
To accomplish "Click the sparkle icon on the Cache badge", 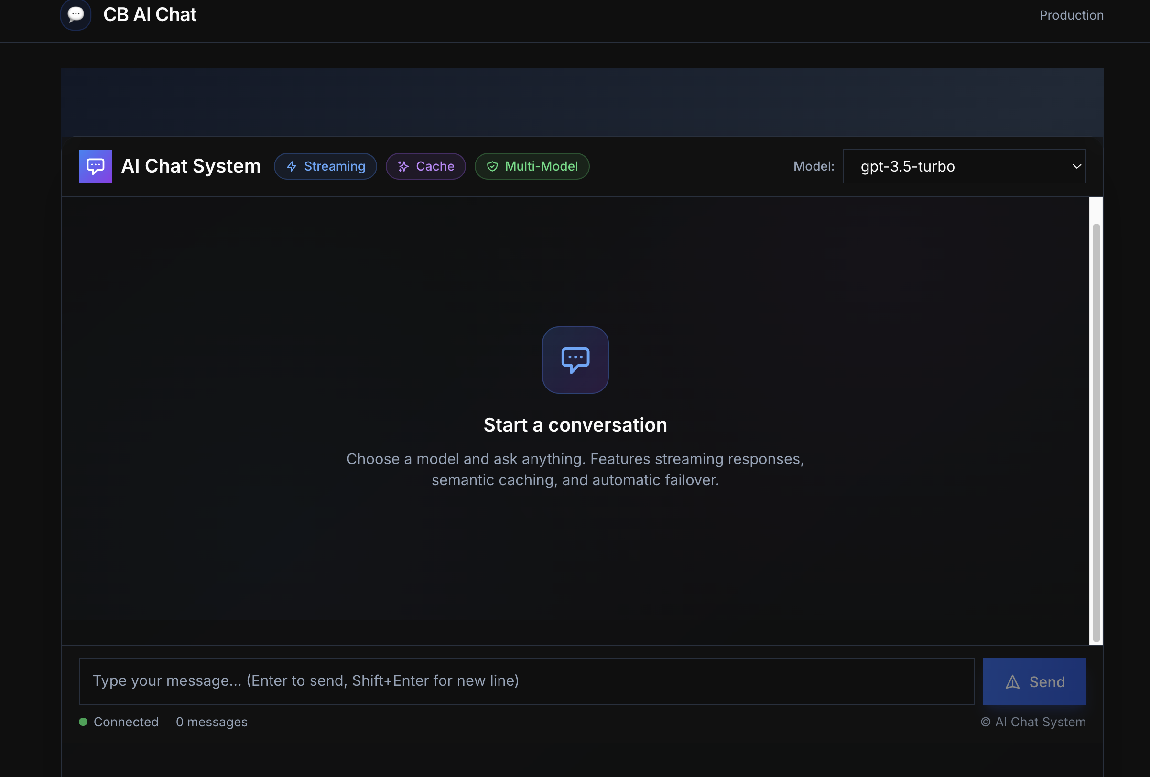I will click(402, 166).
